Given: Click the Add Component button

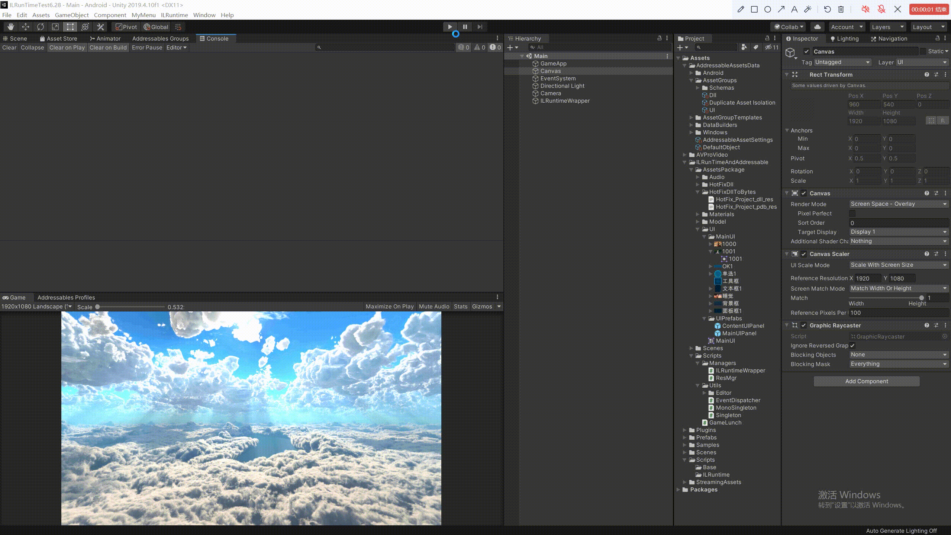Looking at the screenshot, I should pyautogui.click(x=866, y=381).
